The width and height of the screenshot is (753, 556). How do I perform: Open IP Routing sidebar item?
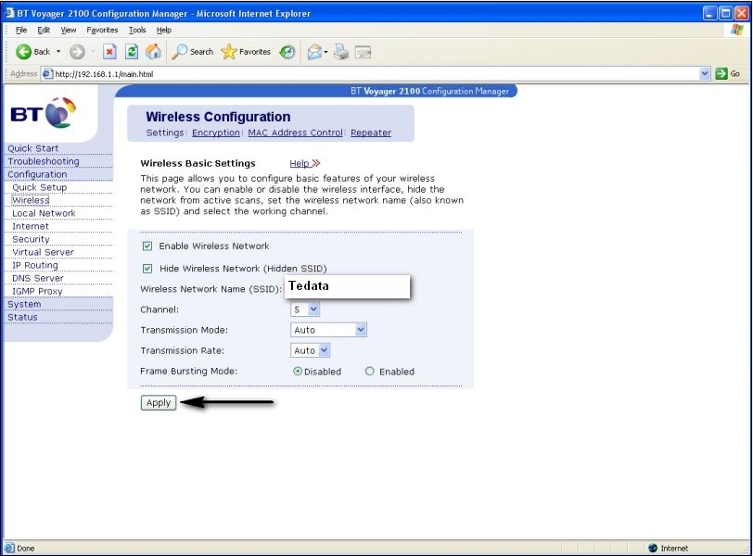[x=34, y=265]
